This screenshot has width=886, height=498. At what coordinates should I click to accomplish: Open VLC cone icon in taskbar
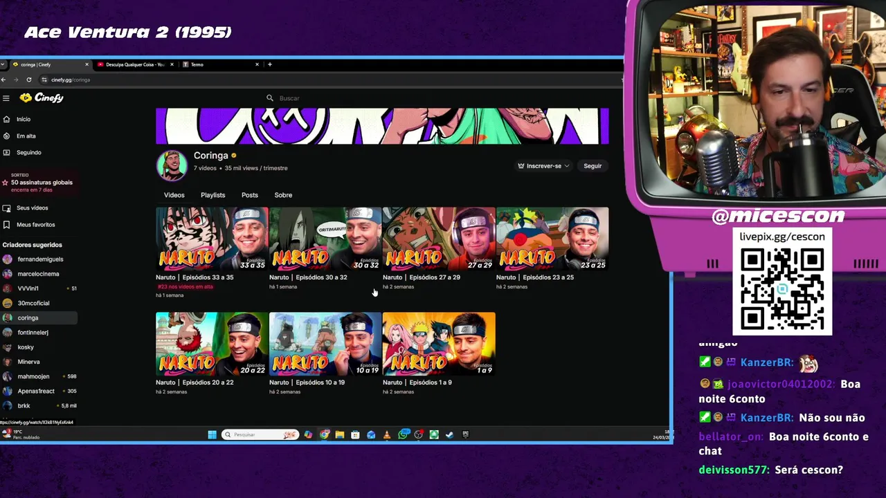(387, 434)
